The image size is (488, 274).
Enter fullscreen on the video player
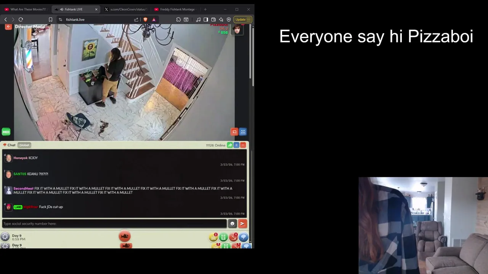click(243, 132)
